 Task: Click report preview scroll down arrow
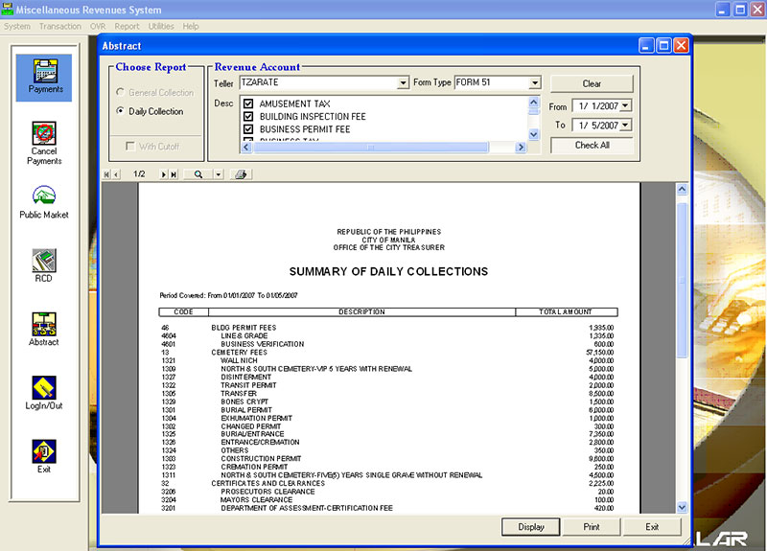682,508
